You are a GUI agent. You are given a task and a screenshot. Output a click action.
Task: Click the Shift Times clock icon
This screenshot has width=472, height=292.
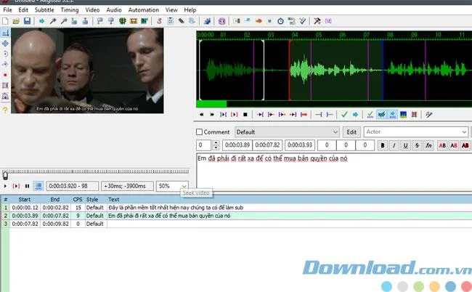[x=280, y=21]
